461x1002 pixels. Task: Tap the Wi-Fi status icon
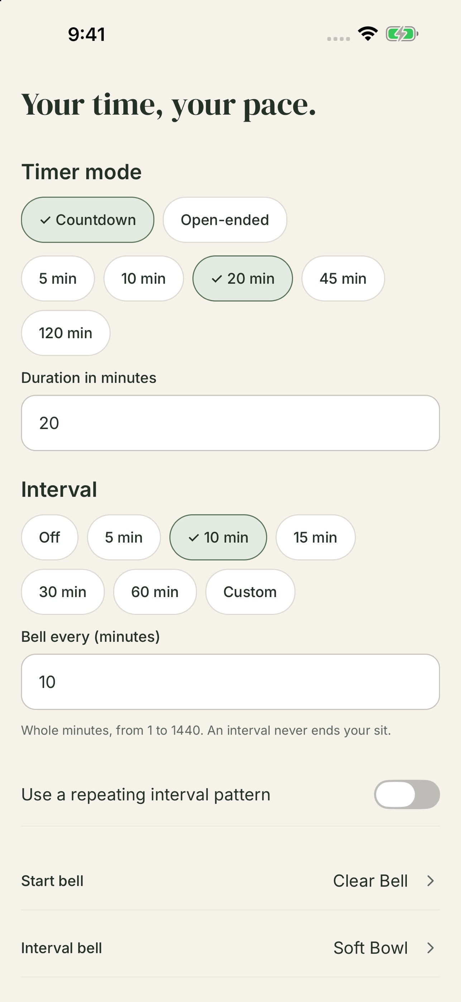click(x=368, y=34)
